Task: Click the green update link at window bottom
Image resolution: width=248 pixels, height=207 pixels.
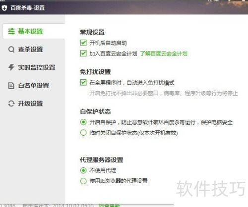Action: (109, 206)
